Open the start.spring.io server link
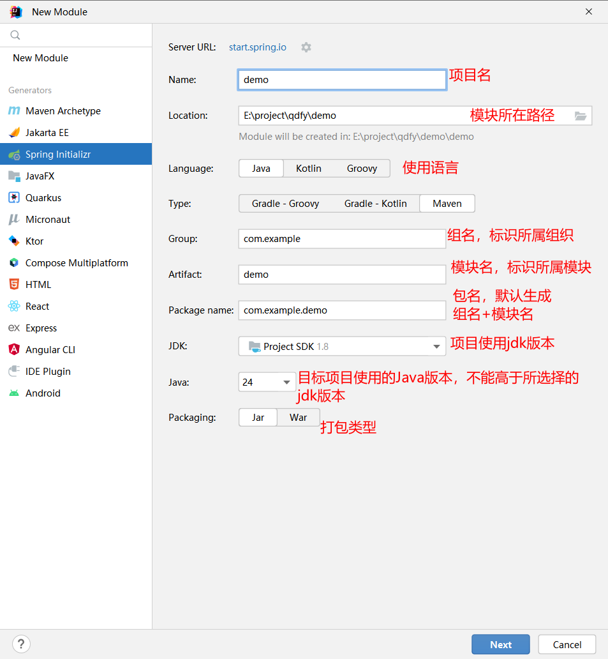608x659 pixels. point(257,47)
